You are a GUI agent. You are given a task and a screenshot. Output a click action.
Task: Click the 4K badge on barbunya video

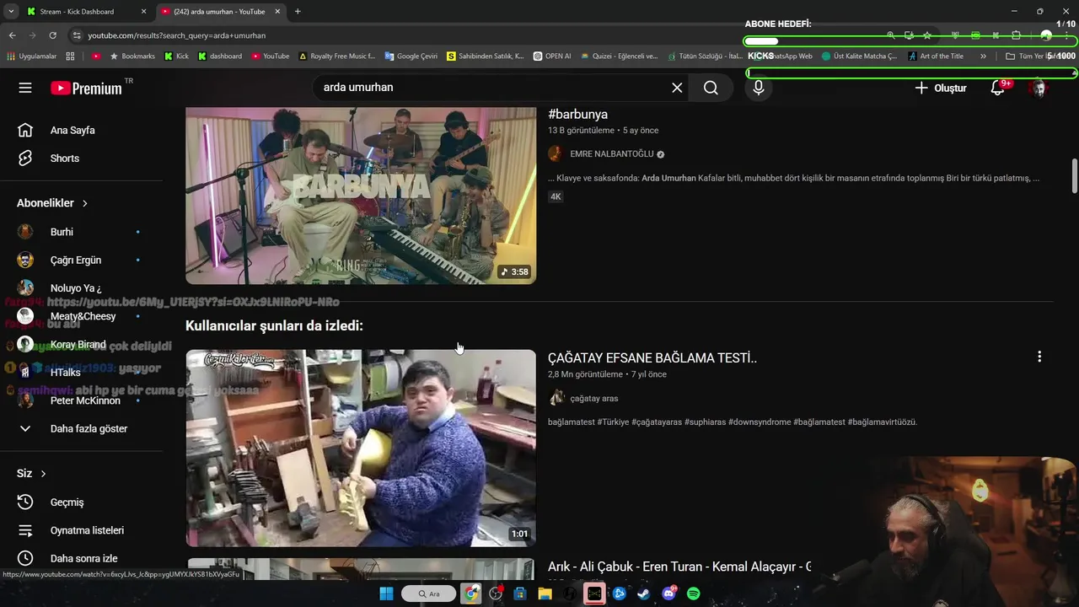click(x=556, y=196)
